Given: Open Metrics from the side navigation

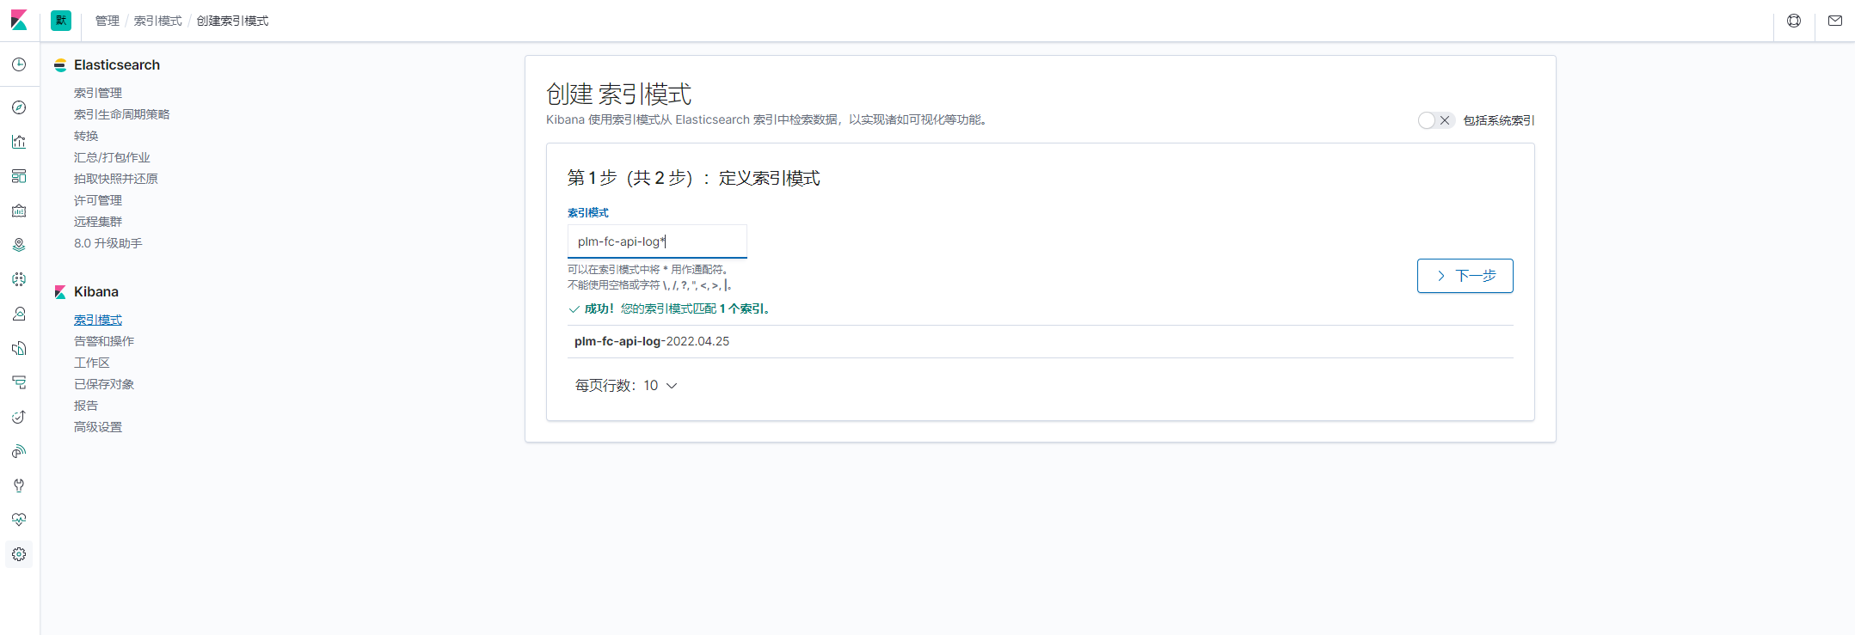Looking at the screenshot, I should (x=19, y=314).
